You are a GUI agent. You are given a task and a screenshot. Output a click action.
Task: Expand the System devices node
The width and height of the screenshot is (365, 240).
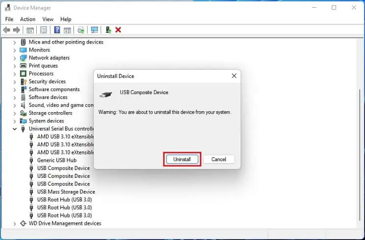pos(15,121)
